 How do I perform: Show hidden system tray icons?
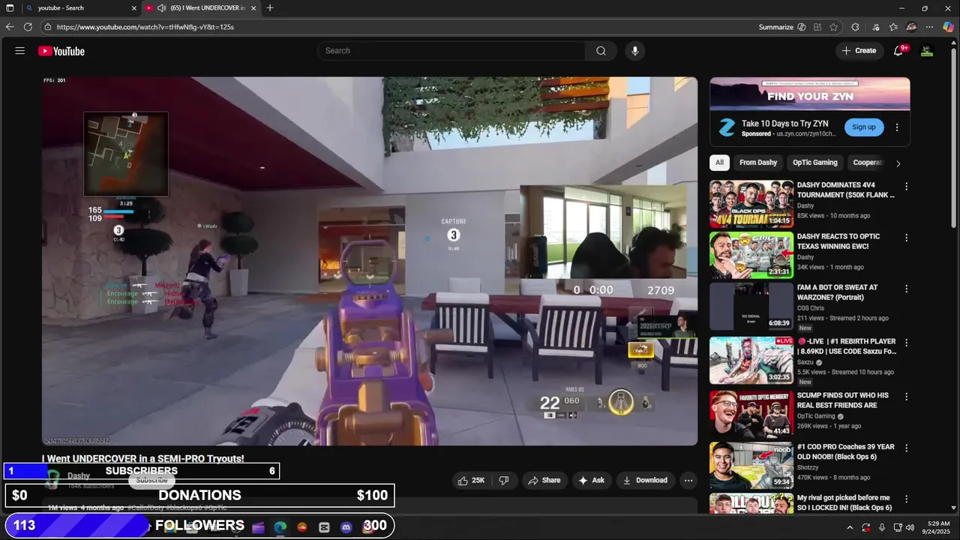(x=850, y=527)
